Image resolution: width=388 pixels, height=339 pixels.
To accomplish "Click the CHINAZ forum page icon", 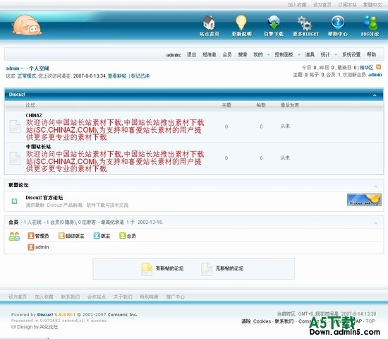I will (x=15, y=126).
